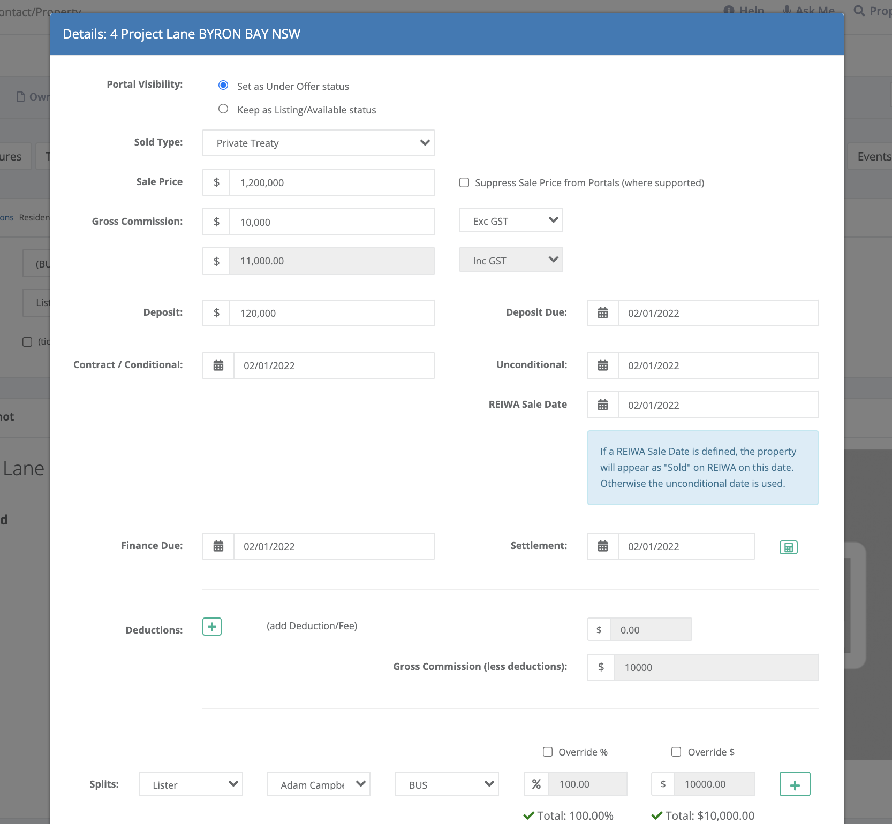Click the Deposit amount field
Image resolution: width=892 pixels, height=824 pixels.
tap(332, 313)
